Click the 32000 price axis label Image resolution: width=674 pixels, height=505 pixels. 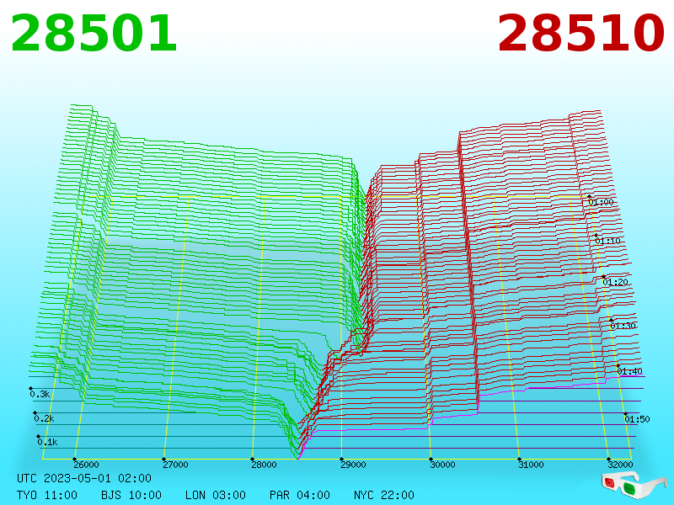620,465
